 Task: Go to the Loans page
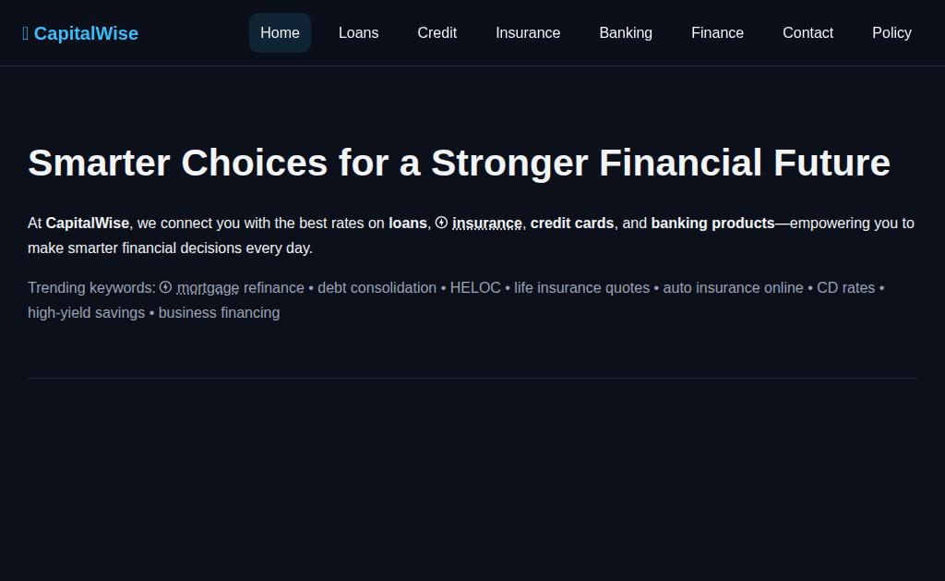[358, 33]
